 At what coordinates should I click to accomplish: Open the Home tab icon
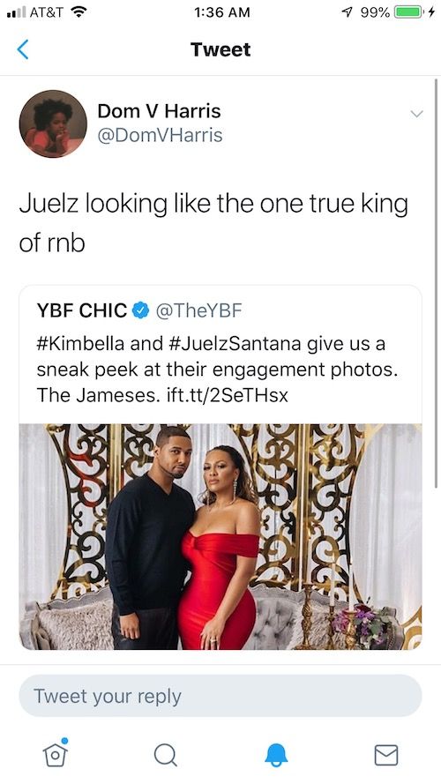[x=56, y=753]
